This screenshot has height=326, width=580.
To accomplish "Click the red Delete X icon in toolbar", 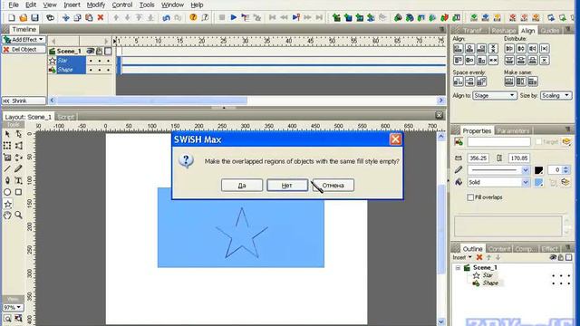I will 101,18.
